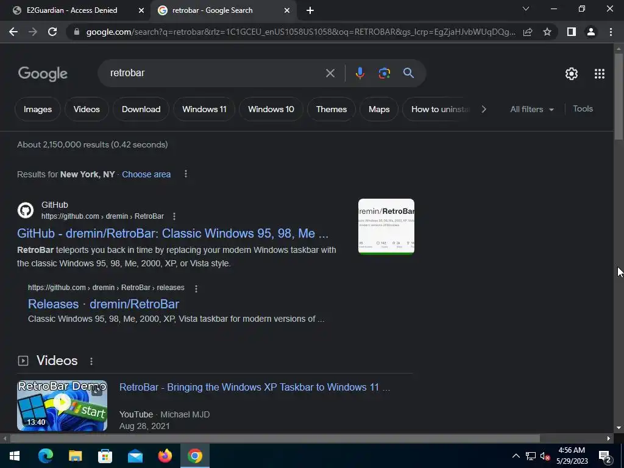Click Choose area link
The height and width of the screenshot is (468, 624).
click(x=146, y=174)
